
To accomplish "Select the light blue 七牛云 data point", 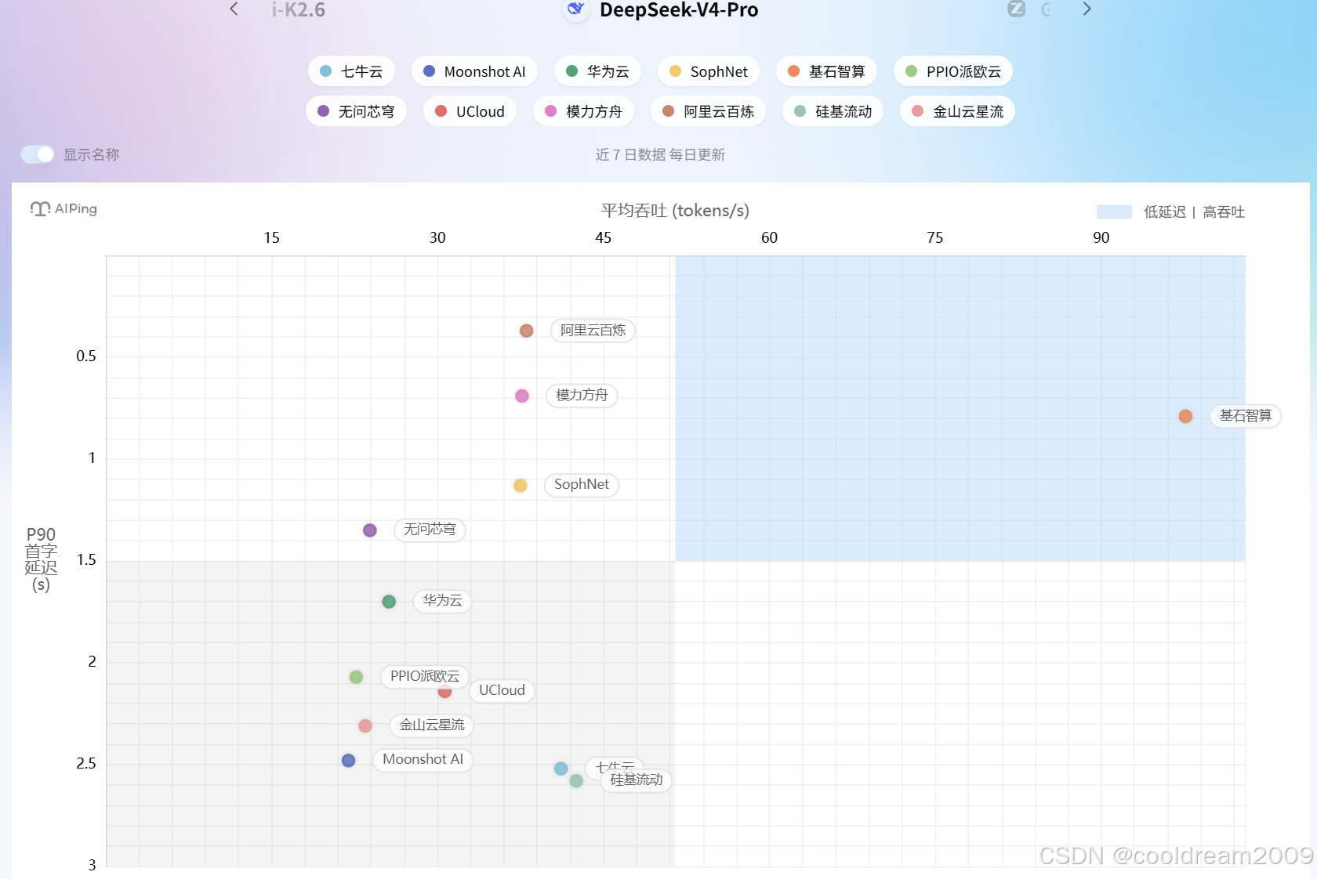I will pos(561,769).
